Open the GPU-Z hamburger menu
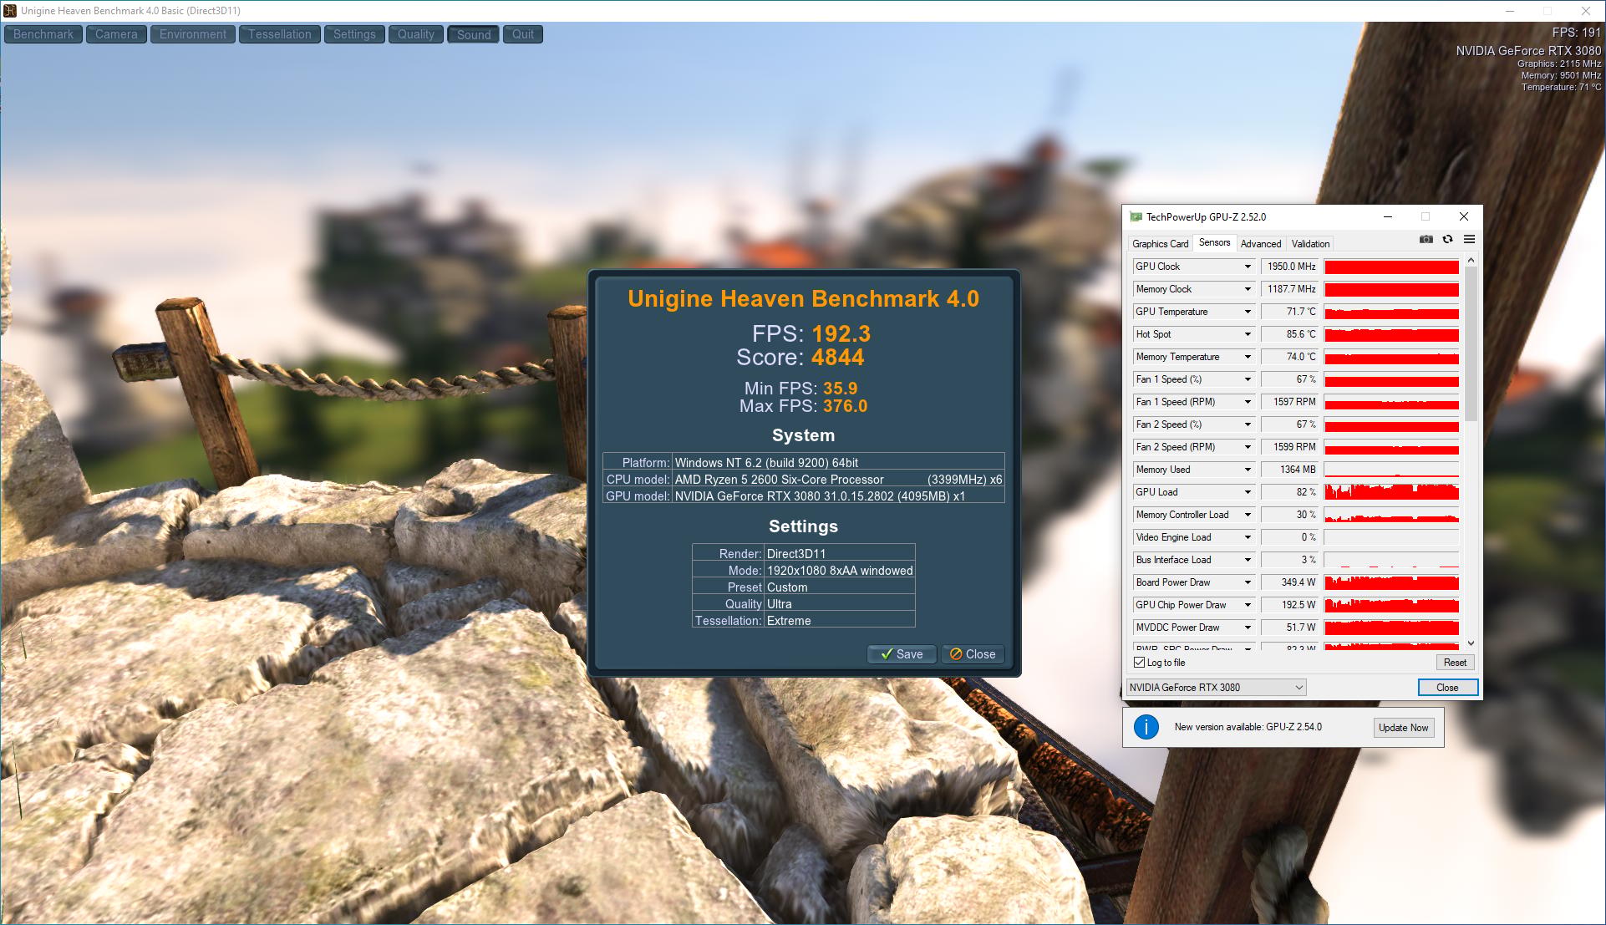Image resolution: width=1606 pixels, height=925 pixels. (x=1469, y=240)
